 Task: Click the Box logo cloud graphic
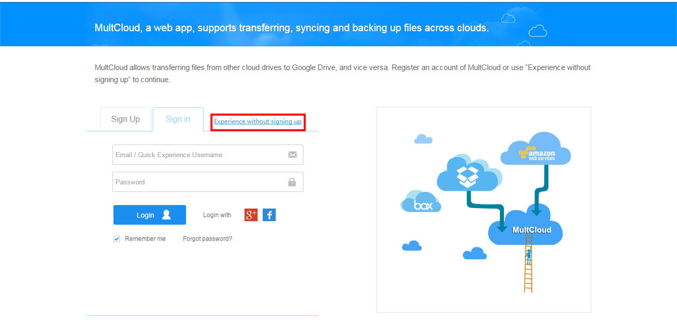click(x=421, y=203)
